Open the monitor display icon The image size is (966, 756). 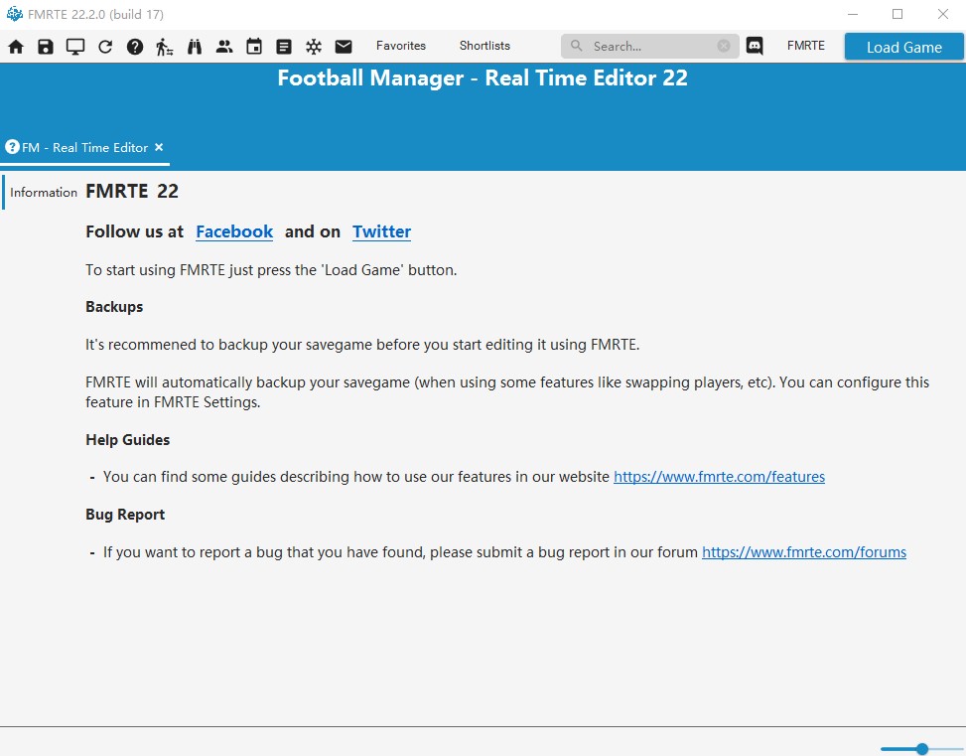coord(75,47)
